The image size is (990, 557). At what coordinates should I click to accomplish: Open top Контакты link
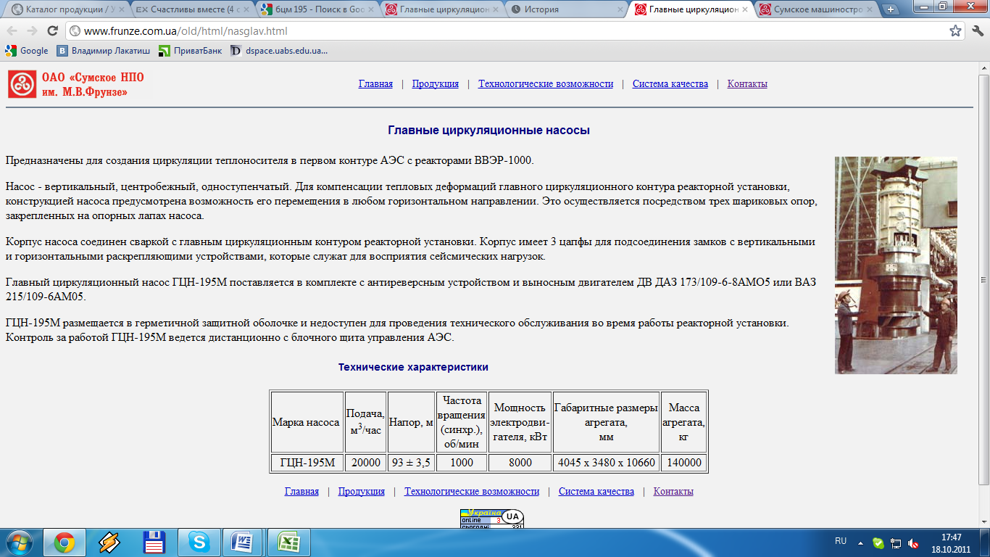point(747,84)
